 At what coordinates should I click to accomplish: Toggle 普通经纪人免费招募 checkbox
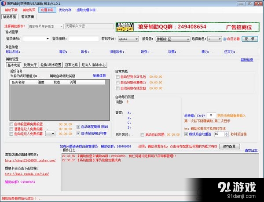[11, 129]
